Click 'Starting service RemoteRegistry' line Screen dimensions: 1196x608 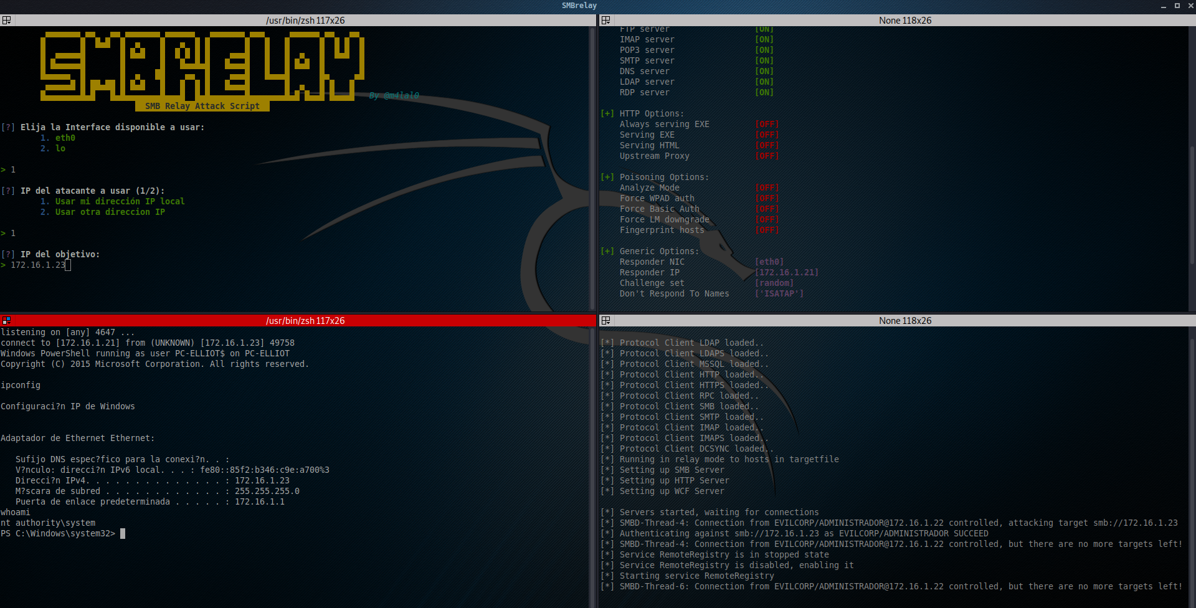[x=688, y=576]
